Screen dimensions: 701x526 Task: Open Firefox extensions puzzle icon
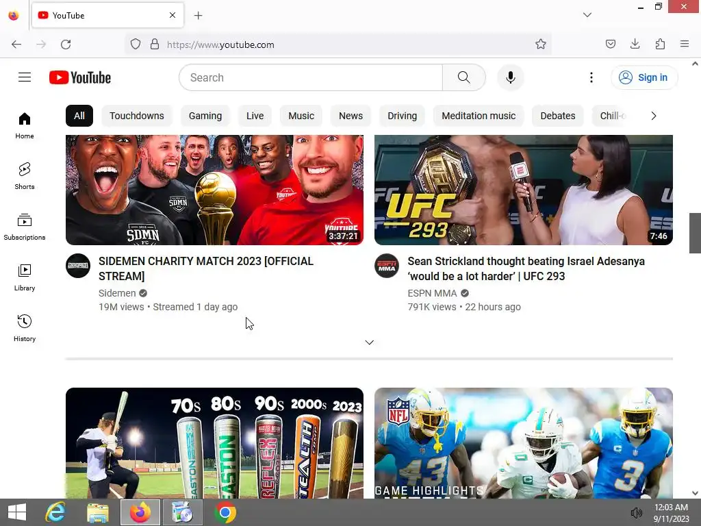(x=660, y=44)
